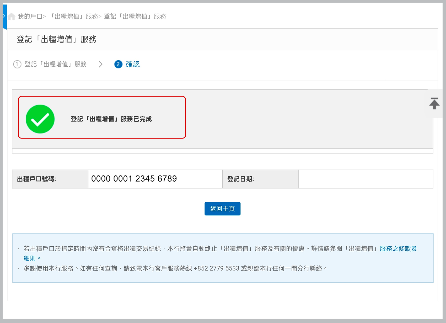Select the last breadcrumb 登記「出糧增值」服務
The width and height of the screenshot is (446, 323).
click(135, 17)
